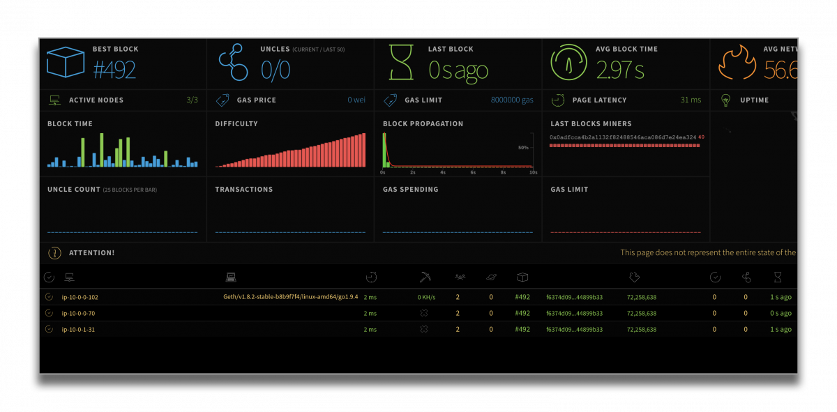Click the Uncles linked-nodes icon at top

tap(234, 63)
